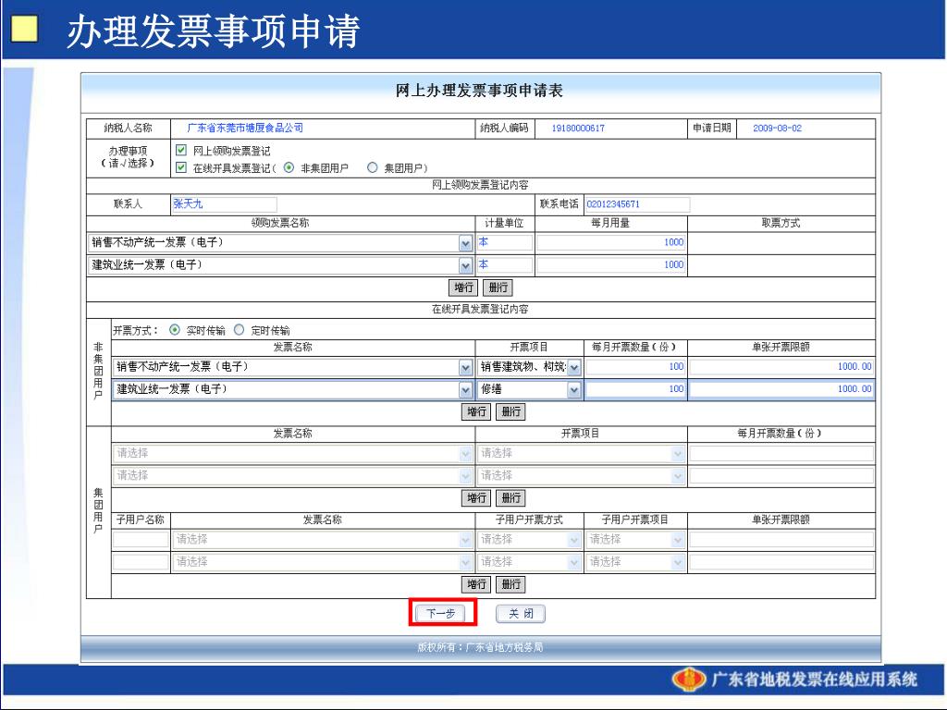Open 开票项目 dropdown showing 销售建筑物

coord(529,367)
